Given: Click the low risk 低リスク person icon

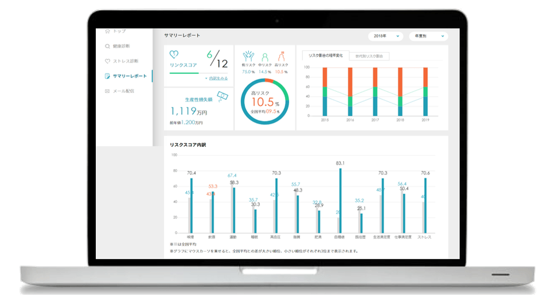Looking at the screenshot, I should coord(248,56).
